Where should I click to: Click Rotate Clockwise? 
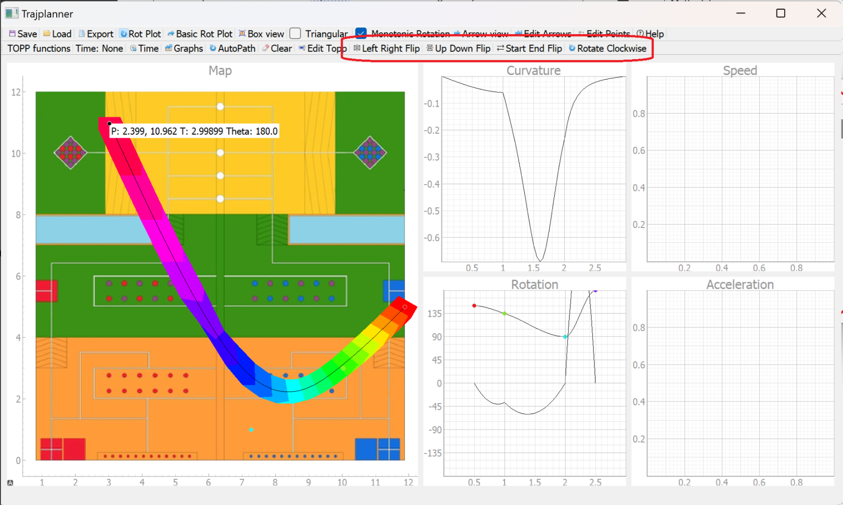pos(607,49)
